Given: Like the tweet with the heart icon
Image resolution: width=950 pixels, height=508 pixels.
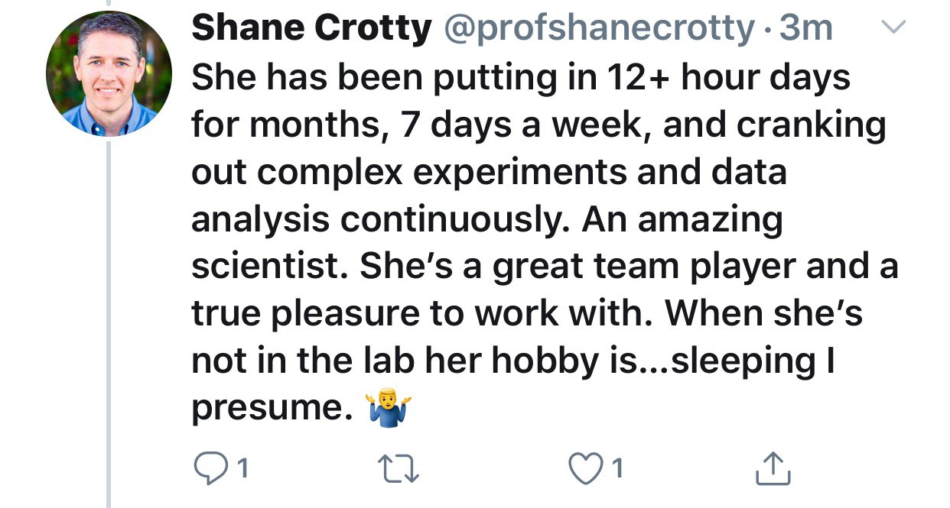Looking at the screenshot, I should click(587, 468).
